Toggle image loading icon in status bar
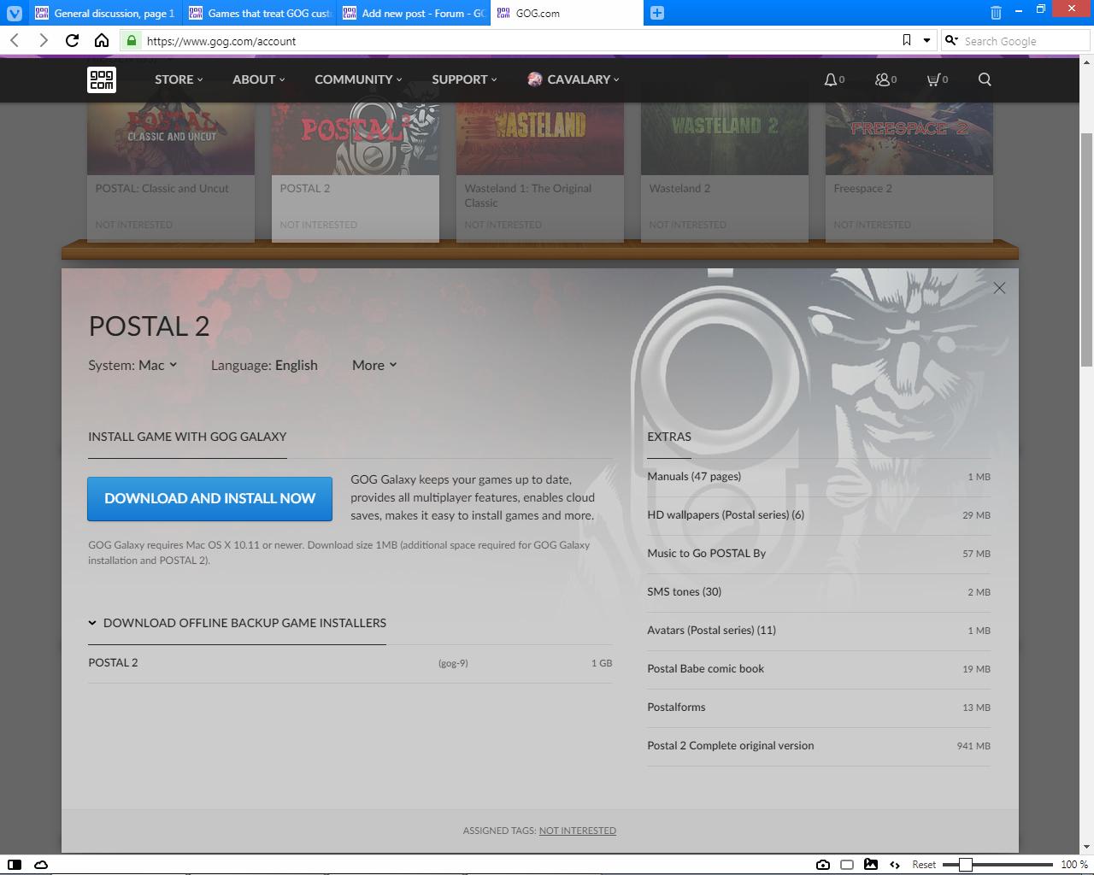 tap(871, 865)
